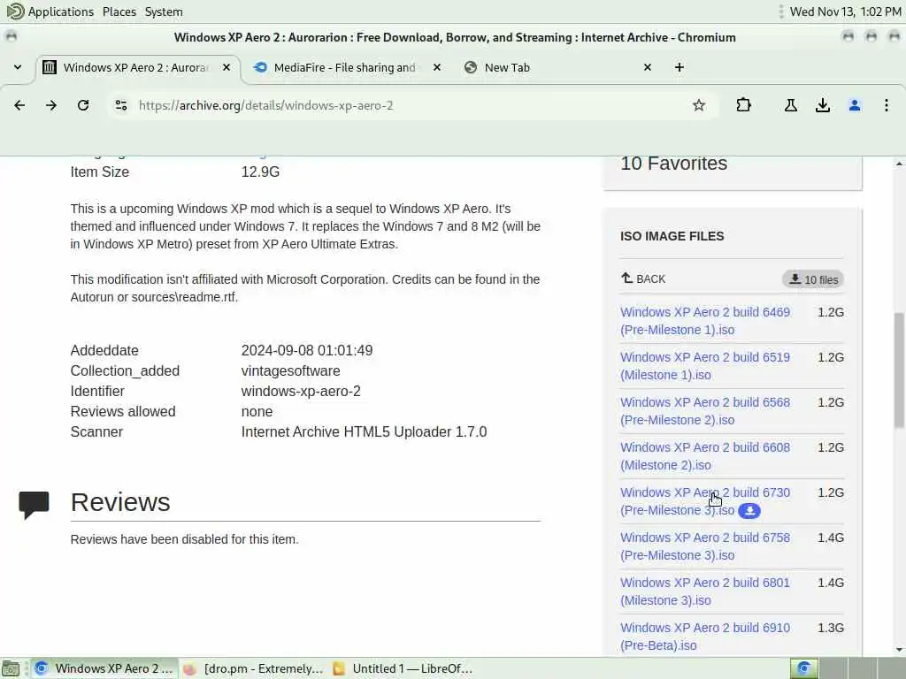
Task: Open build 6519 Milestone 1 iso
Action: coord(705,365)
